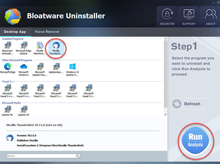
Task: Click the program list scroll up arrow
Action: point(165,39)
